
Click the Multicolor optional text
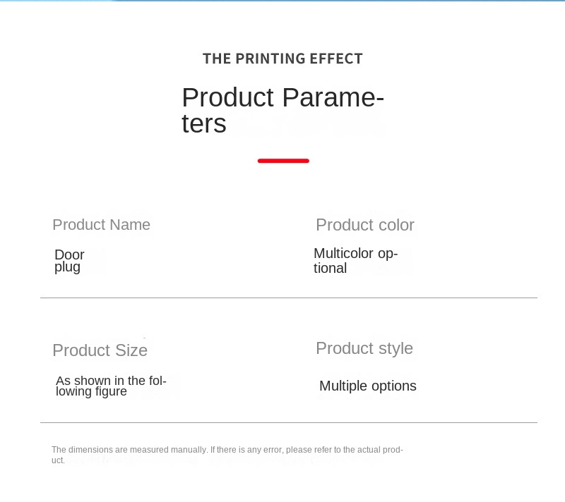356,261
